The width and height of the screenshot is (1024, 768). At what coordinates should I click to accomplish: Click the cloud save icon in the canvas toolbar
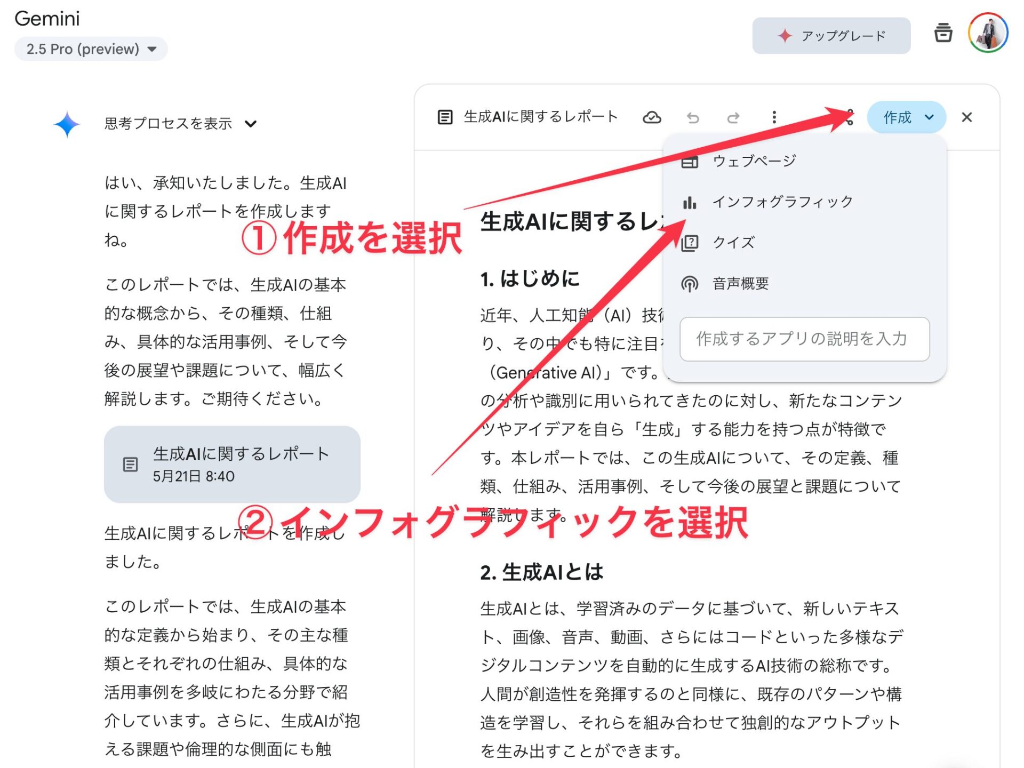pyautogui.click(x=653, y=117)
